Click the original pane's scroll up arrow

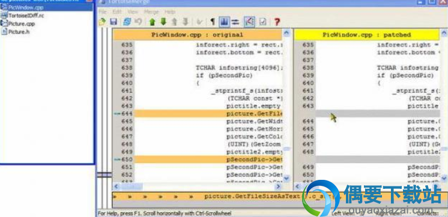(x=286, y=34)
